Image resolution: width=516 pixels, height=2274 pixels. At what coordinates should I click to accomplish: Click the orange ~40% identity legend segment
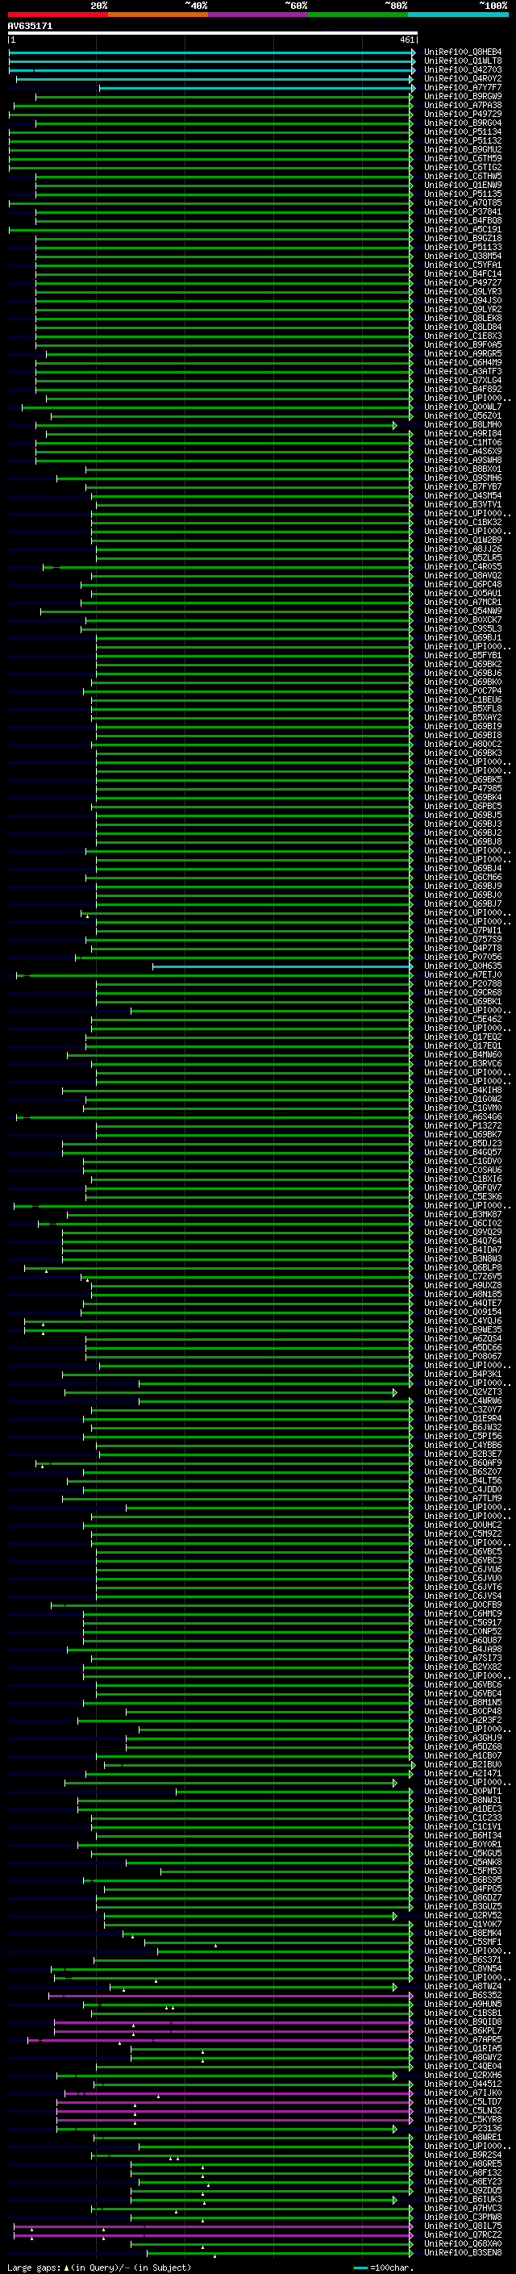(x=158, y=15)
